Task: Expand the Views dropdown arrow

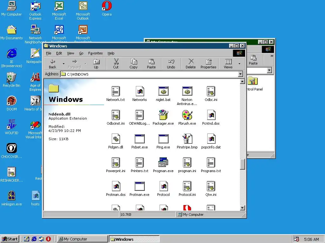Action: point(239,64)
